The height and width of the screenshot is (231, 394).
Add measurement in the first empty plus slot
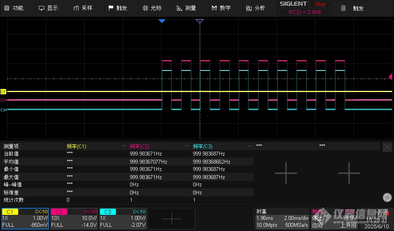286,173
